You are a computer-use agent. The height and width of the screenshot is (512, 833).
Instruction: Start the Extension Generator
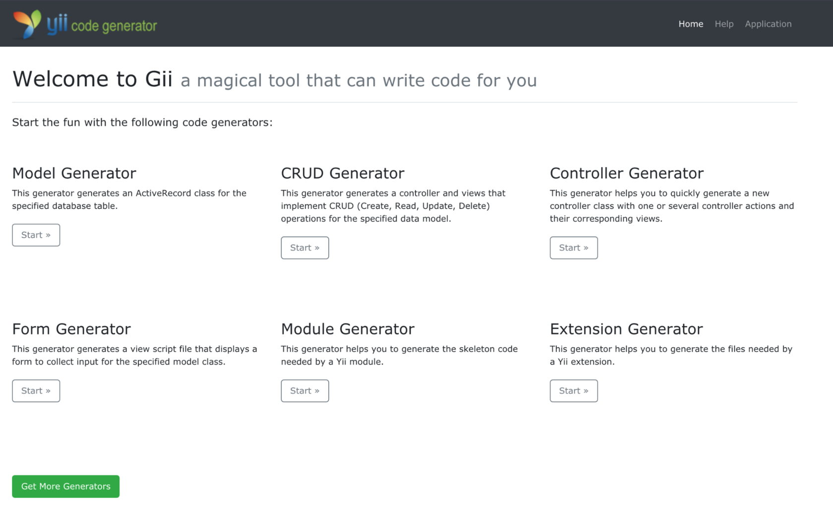click(573, 391)
